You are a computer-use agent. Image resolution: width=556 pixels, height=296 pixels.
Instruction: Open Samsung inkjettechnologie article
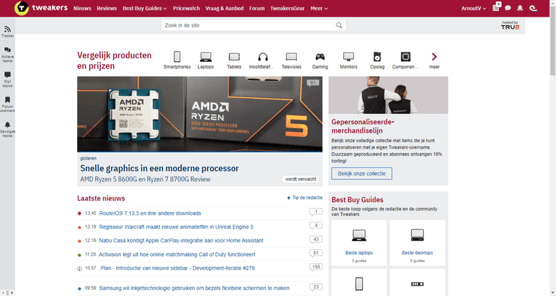pos(195,288)
